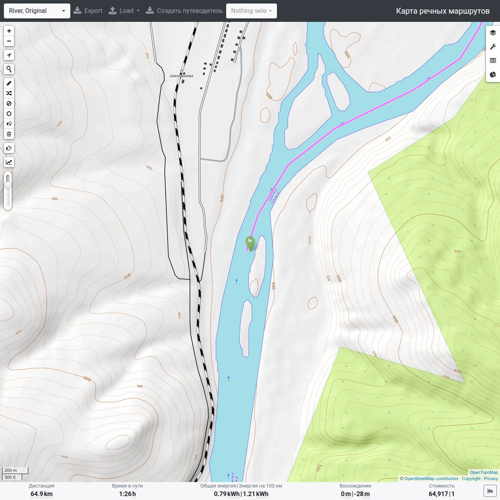Activate the locate-me arrow icon
The image size is (500, 500).
[9, 55]
